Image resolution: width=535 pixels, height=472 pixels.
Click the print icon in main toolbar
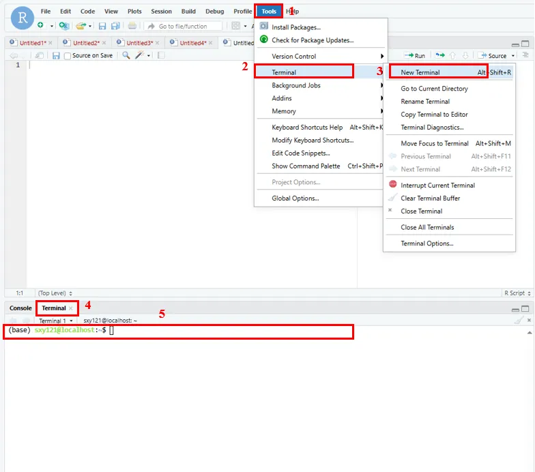coord(132,26)
